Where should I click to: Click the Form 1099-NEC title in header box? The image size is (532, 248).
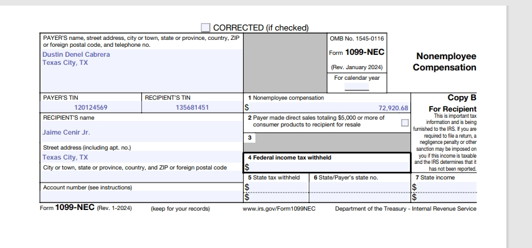click(x=356, y=52)
